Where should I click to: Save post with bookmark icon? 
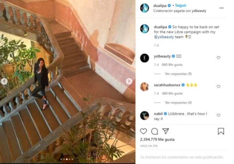coord(221,131)
